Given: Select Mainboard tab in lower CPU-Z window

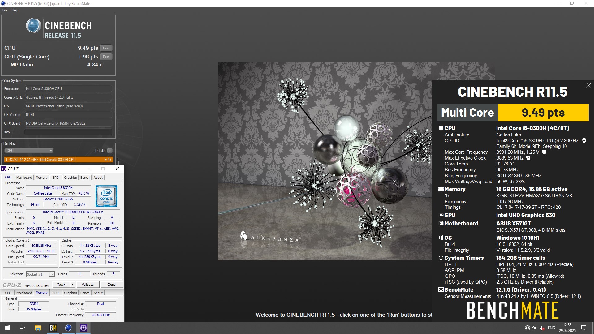Looking at the screenshot, I should [x=24, y=293].
